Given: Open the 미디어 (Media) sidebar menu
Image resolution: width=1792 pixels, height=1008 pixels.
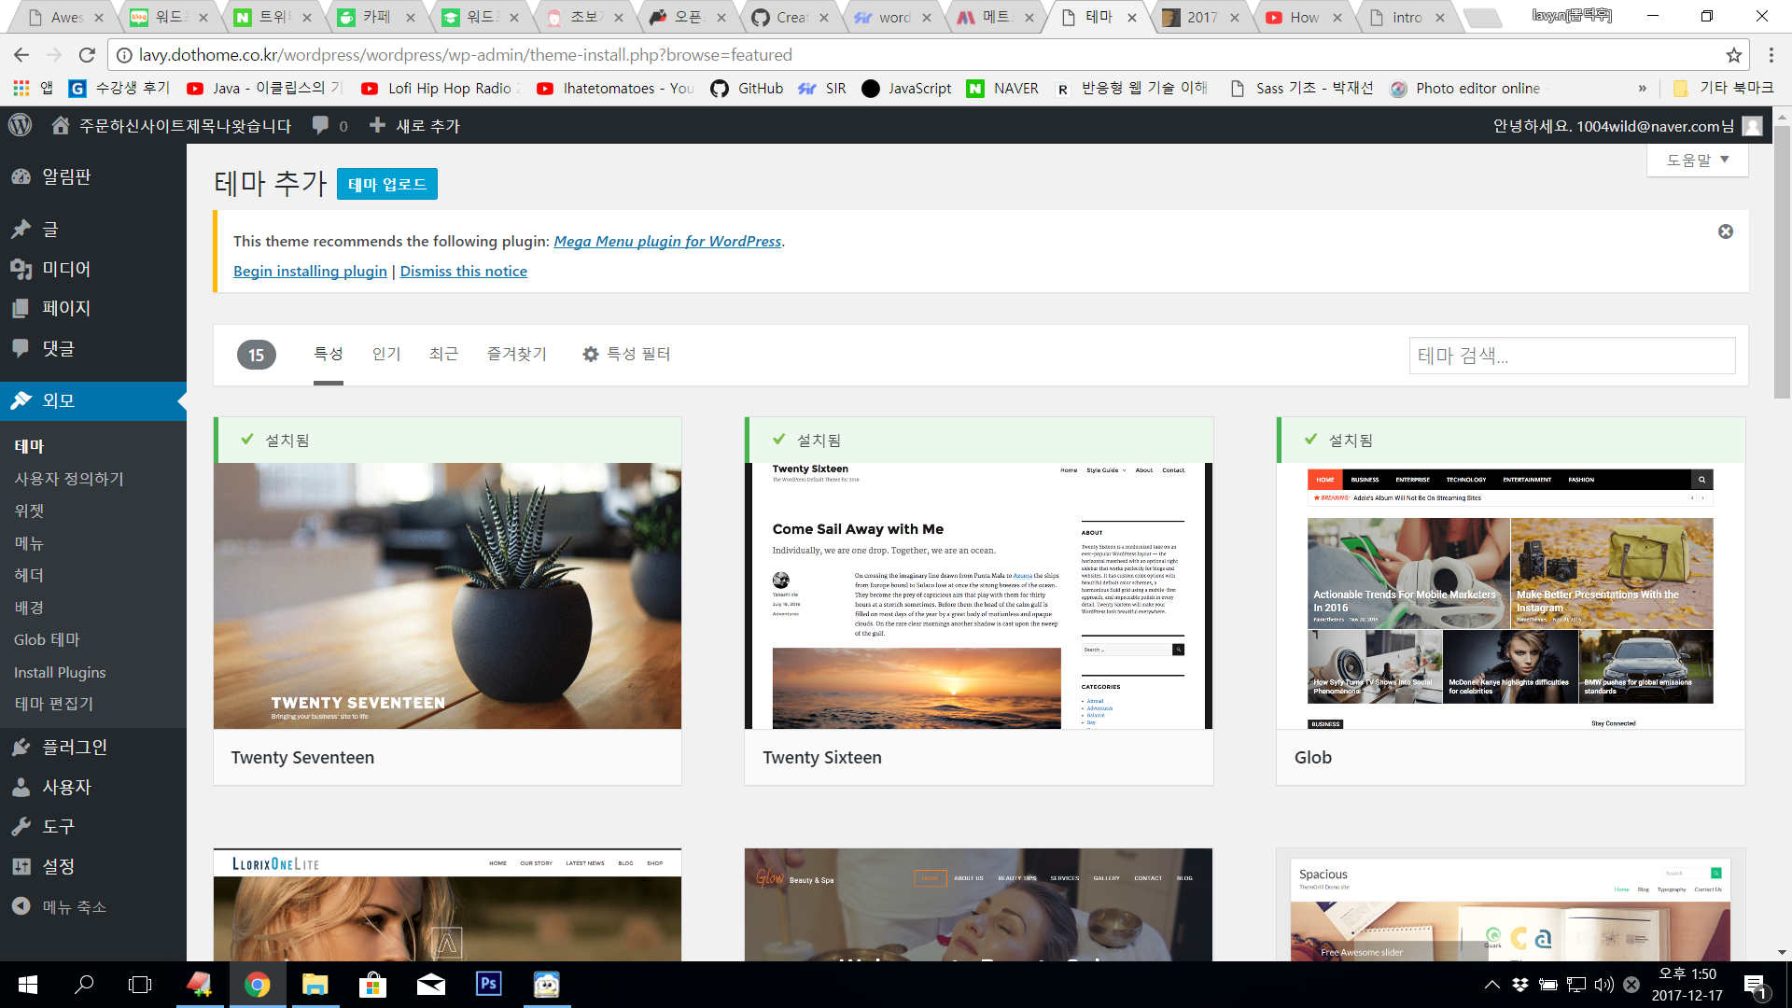Looking at the screenshot, I should (x=65, y=269).
